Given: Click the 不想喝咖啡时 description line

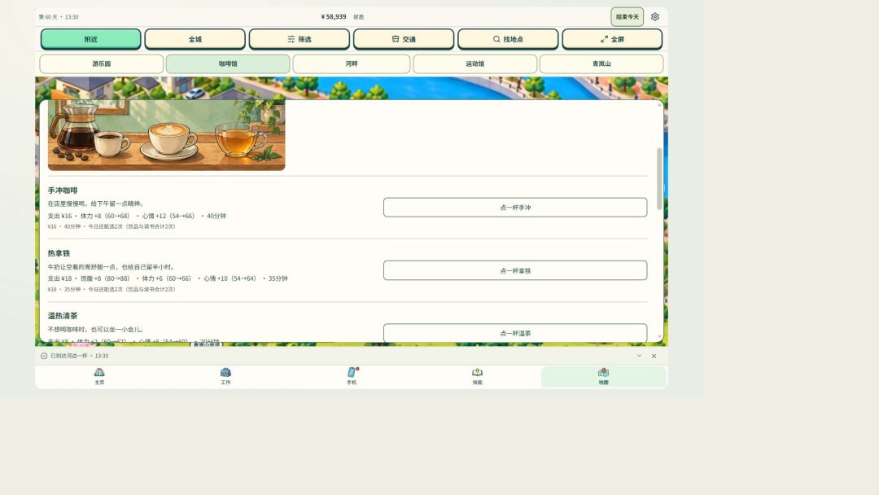Looking at the screenshot, I should (x=96, y=330).
